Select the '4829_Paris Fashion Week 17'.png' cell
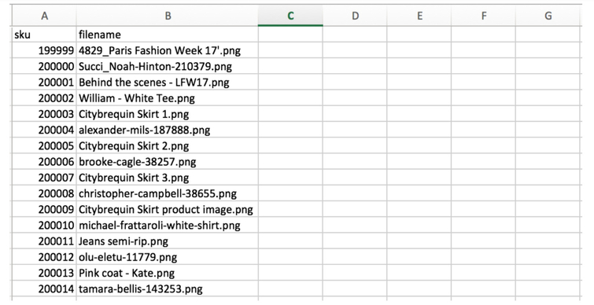This screenshot has width=594, height=305. pyautogui.click(x=168, y=50)
